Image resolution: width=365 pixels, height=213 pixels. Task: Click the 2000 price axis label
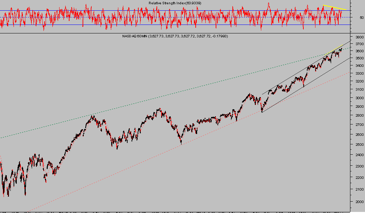click(x=359, y=202)
